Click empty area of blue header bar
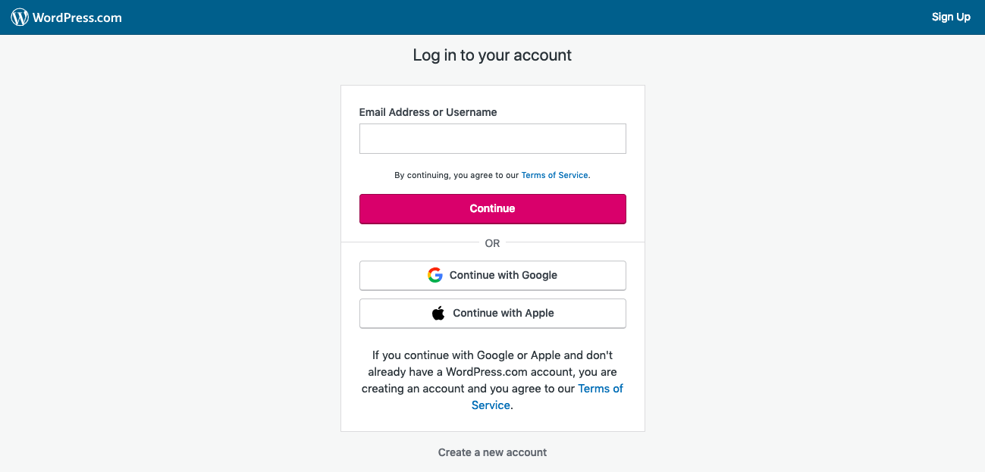Viewport: 985px width, 472px height. click(531, 17)
